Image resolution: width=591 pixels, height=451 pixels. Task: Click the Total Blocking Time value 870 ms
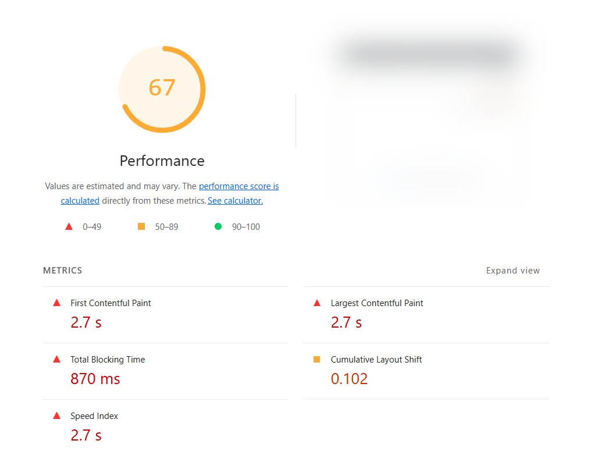[95, 379]
